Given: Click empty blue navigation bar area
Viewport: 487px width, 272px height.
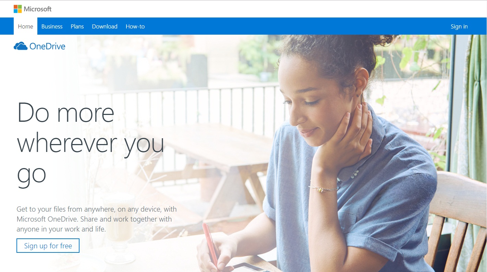Looking at the screenshot, I should coord(295,26).
